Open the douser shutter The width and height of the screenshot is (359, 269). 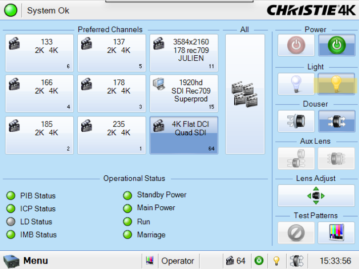(336, 121)
